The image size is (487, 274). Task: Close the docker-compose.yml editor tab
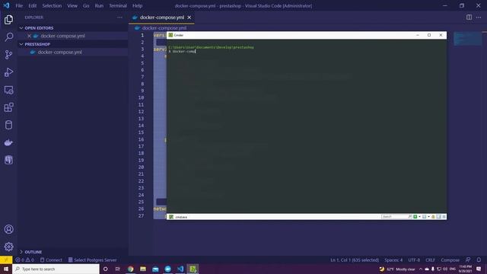[x=189, y=18]
